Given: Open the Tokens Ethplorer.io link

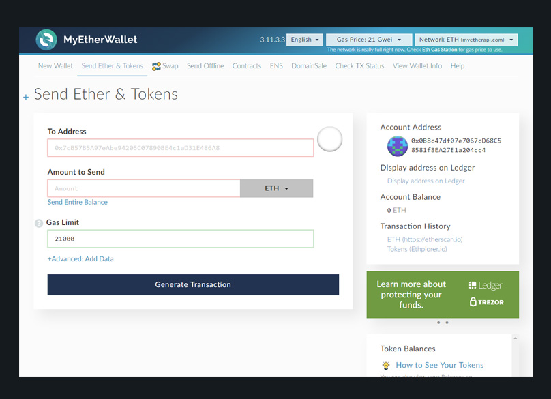Looking at the screenshot, I should coord(417,249).
